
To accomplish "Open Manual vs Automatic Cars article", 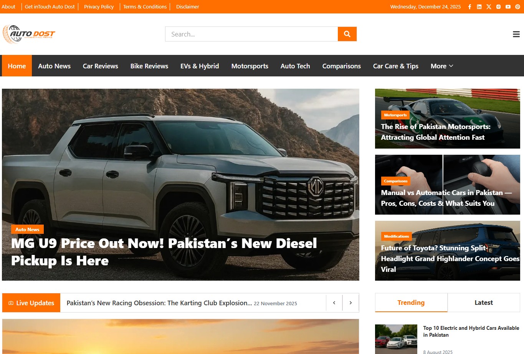I will click(446, 198).
